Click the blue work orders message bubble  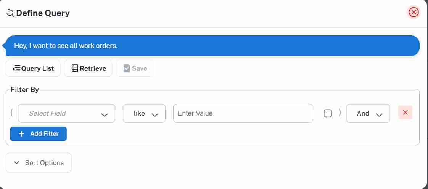click(x=212, y=46)
